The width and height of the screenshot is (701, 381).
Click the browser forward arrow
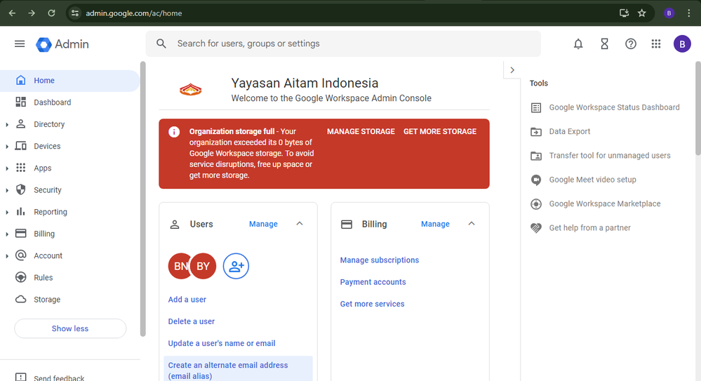coord(32,13)
